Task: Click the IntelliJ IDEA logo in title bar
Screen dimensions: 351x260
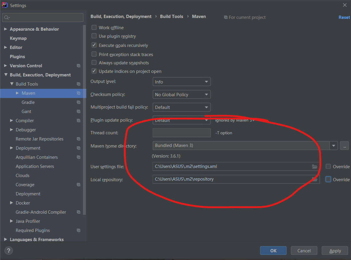Action: (x=5, y=5)
